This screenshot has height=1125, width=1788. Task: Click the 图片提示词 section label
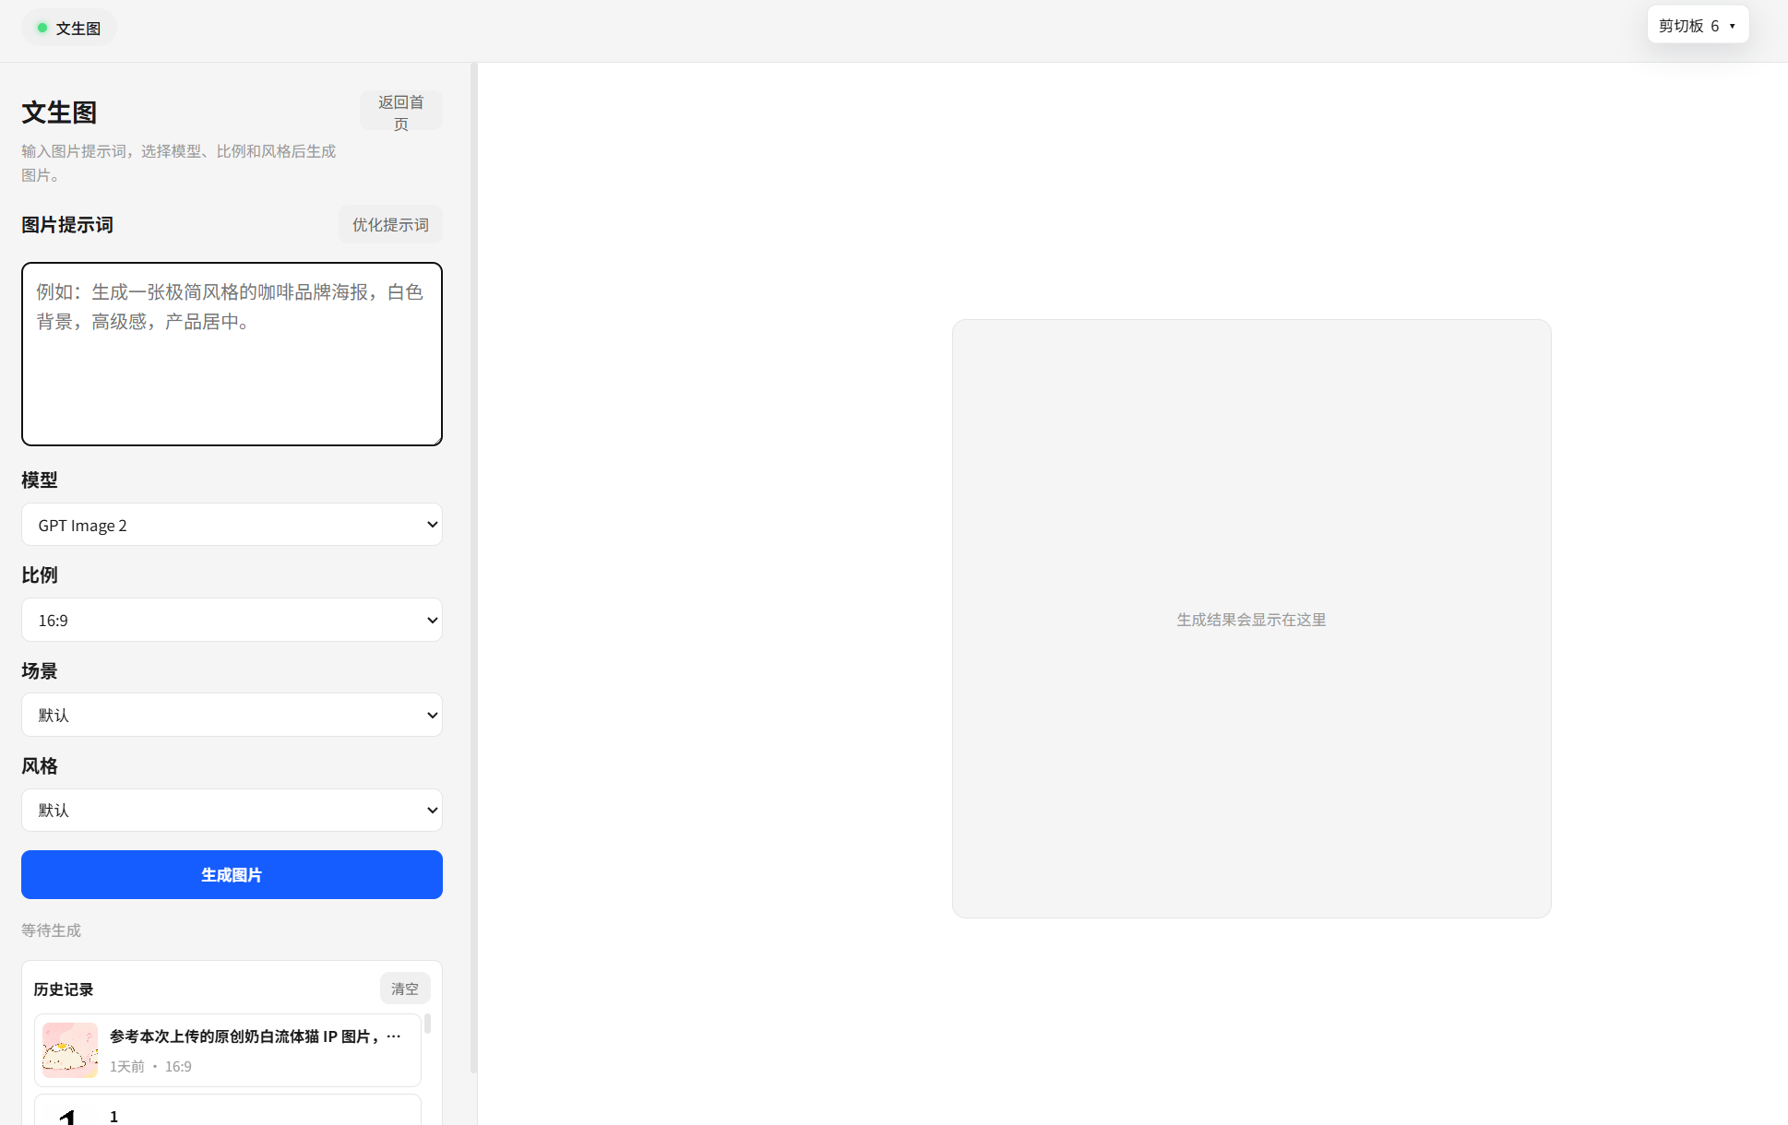[x=67, y=225]
